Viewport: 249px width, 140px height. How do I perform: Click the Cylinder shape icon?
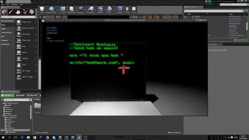point(19,59)
